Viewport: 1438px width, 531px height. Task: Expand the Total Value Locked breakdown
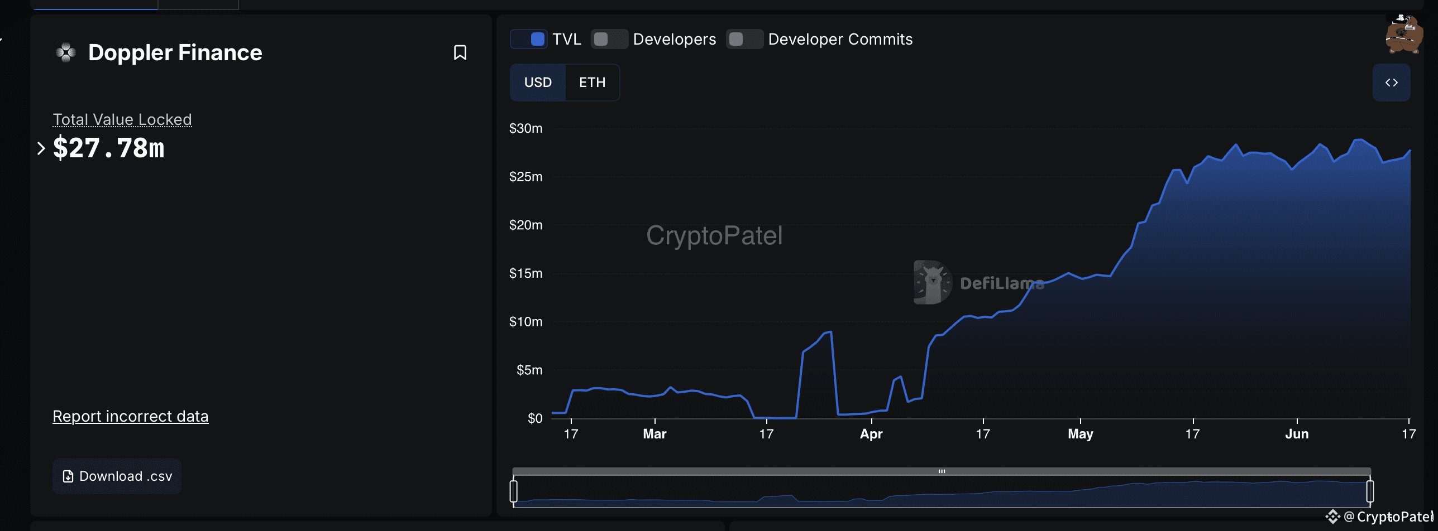41,148
